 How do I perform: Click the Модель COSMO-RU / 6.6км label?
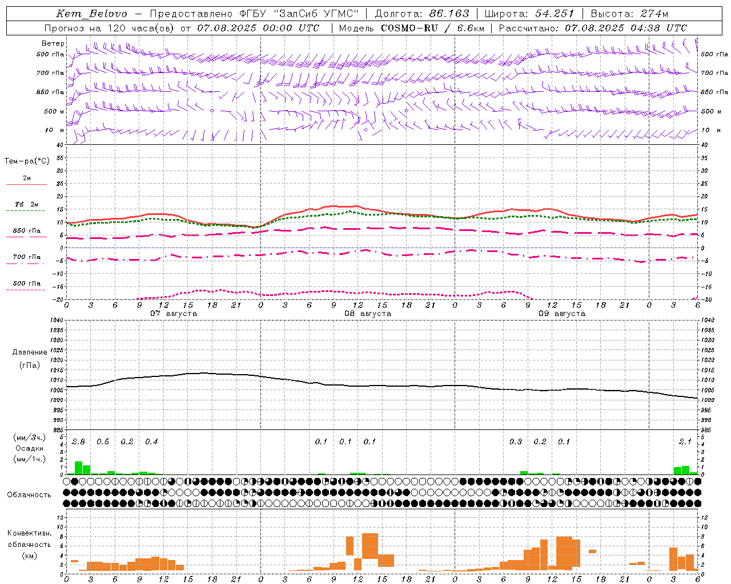[x=411, y=28]
